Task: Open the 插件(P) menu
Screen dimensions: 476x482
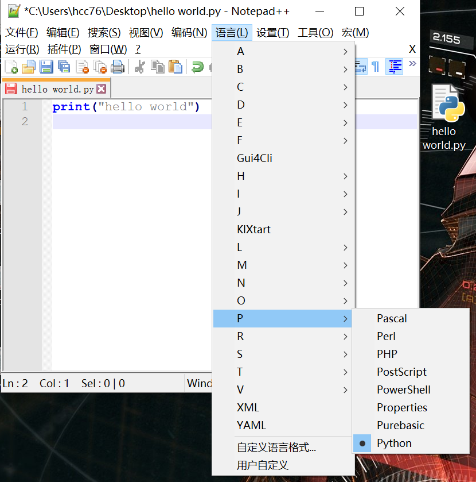Action: coord(64,49)
